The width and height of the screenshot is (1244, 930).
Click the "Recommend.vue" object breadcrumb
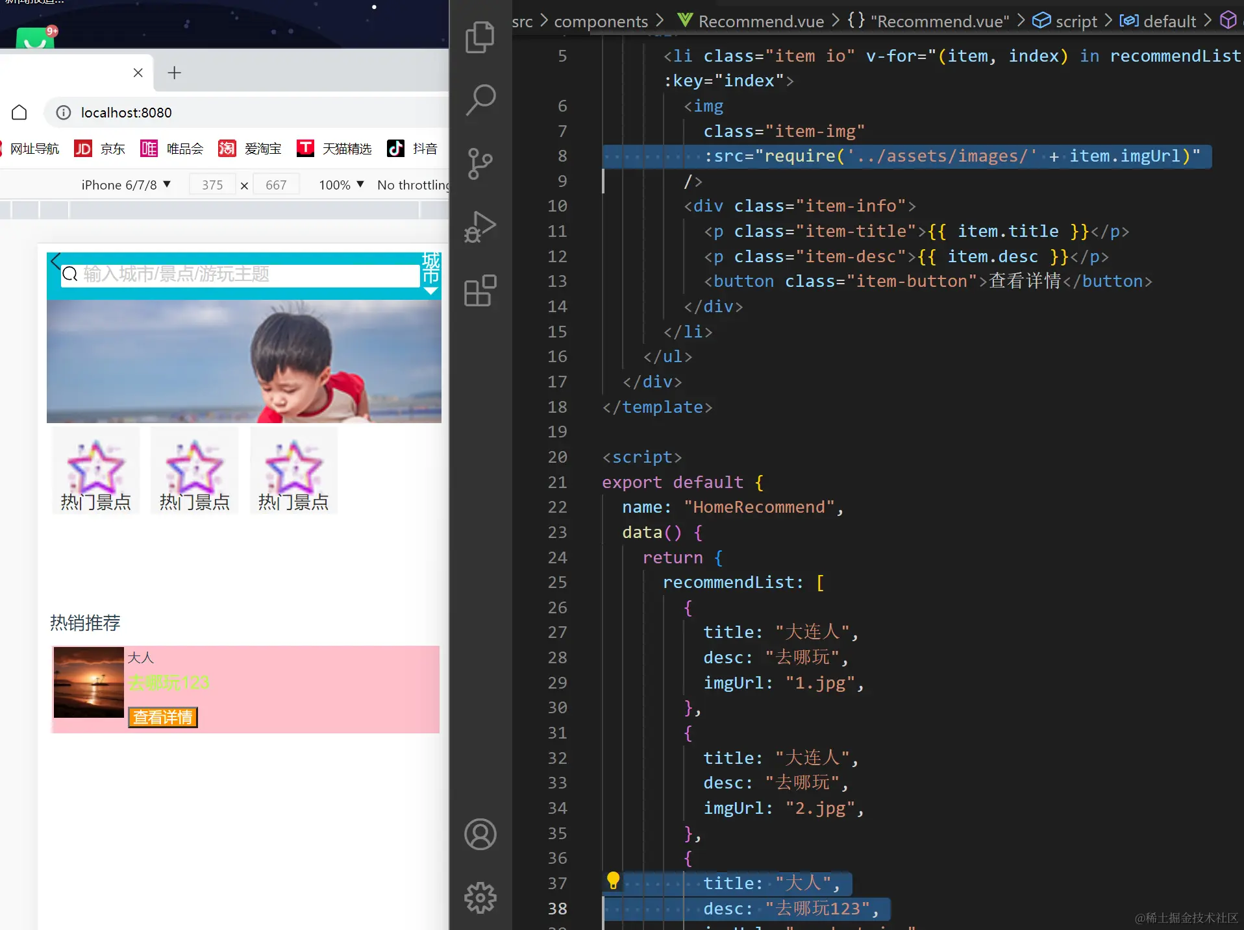928,21
